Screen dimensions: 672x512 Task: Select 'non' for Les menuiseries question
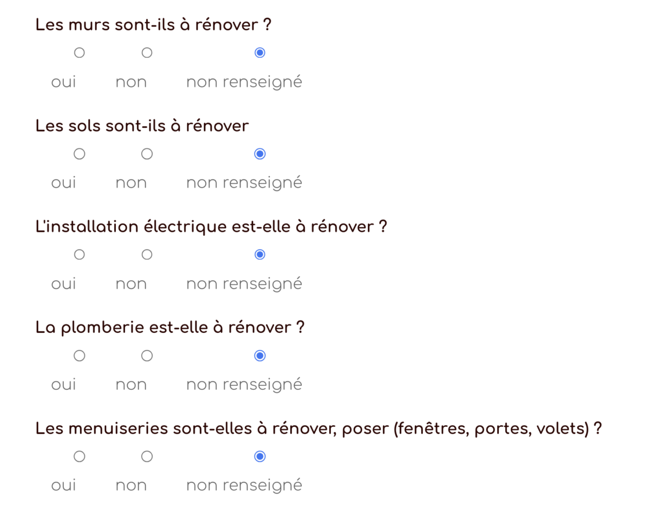coord(147,457)
